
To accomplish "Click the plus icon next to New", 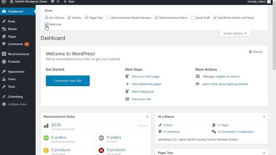I will point(65,2).
